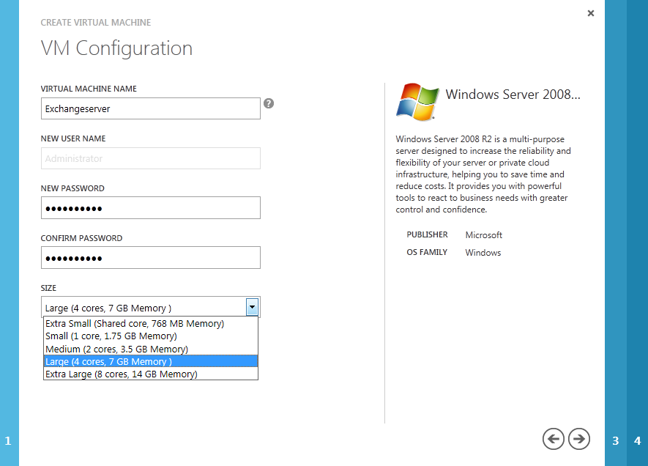Focus the New Password field
The image size is (648, 466).
click(x=150, y=208)
